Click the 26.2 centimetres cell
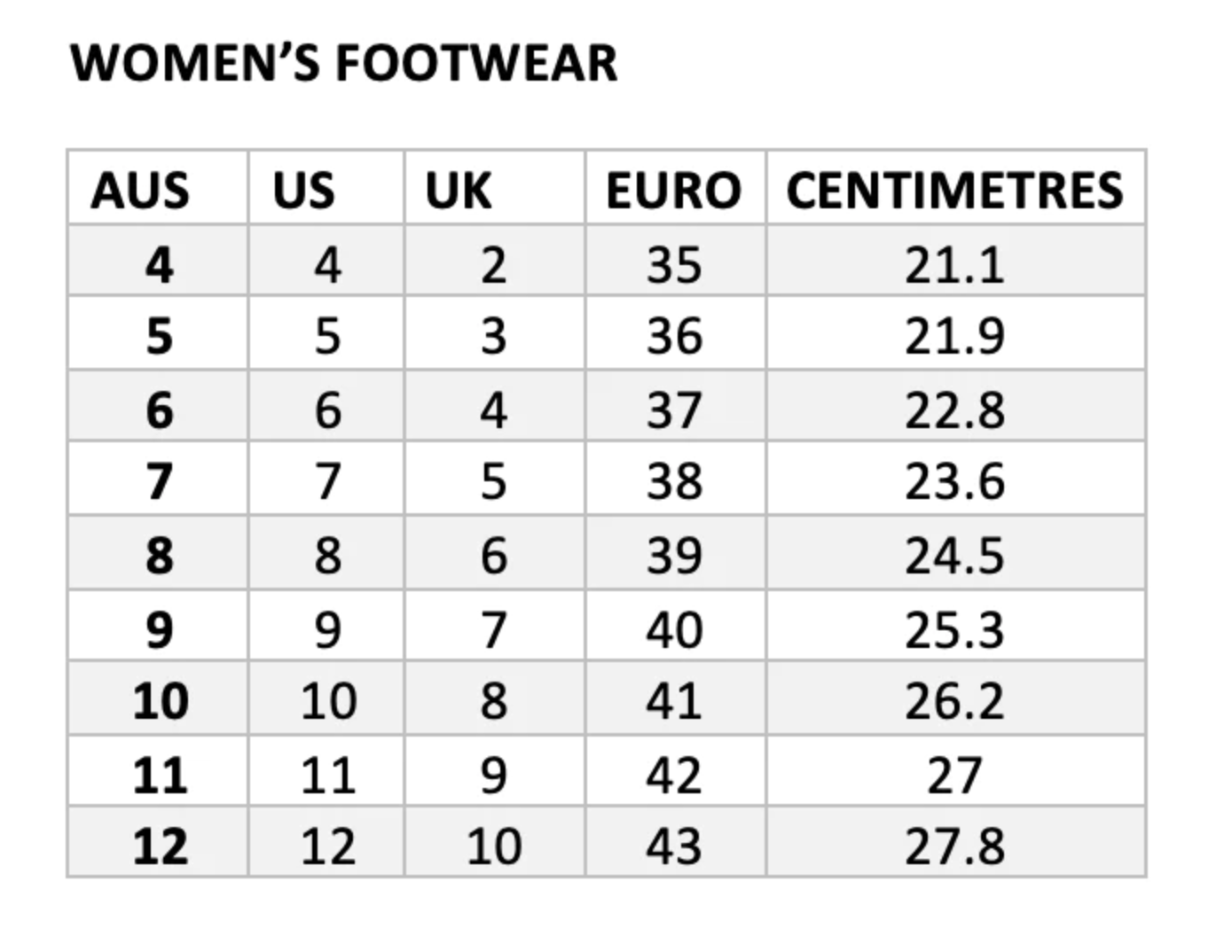 (955, 701)
